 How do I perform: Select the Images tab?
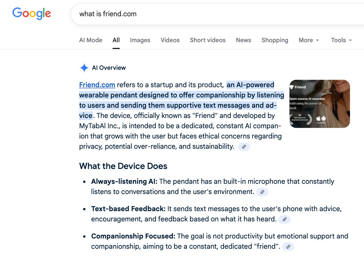pos(140,40)
